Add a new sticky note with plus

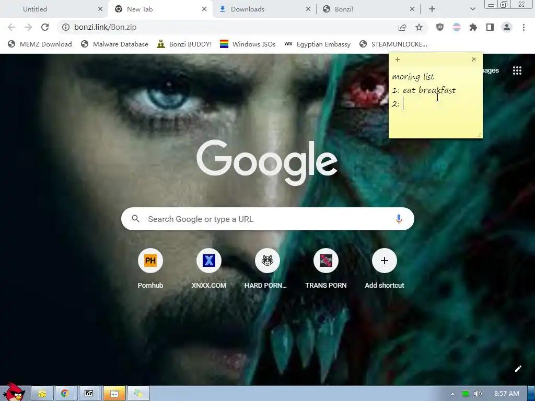[x=398, y=60]
